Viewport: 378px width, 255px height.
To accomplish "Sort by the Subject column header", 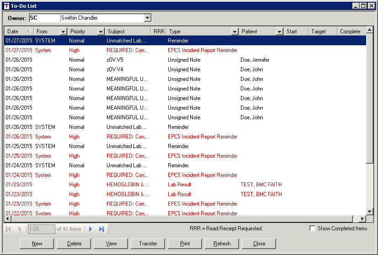I will click(128, 32).
